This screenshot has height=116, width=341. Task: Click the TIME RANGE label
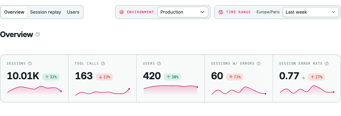pyautogui.click(x=239, y=12)
